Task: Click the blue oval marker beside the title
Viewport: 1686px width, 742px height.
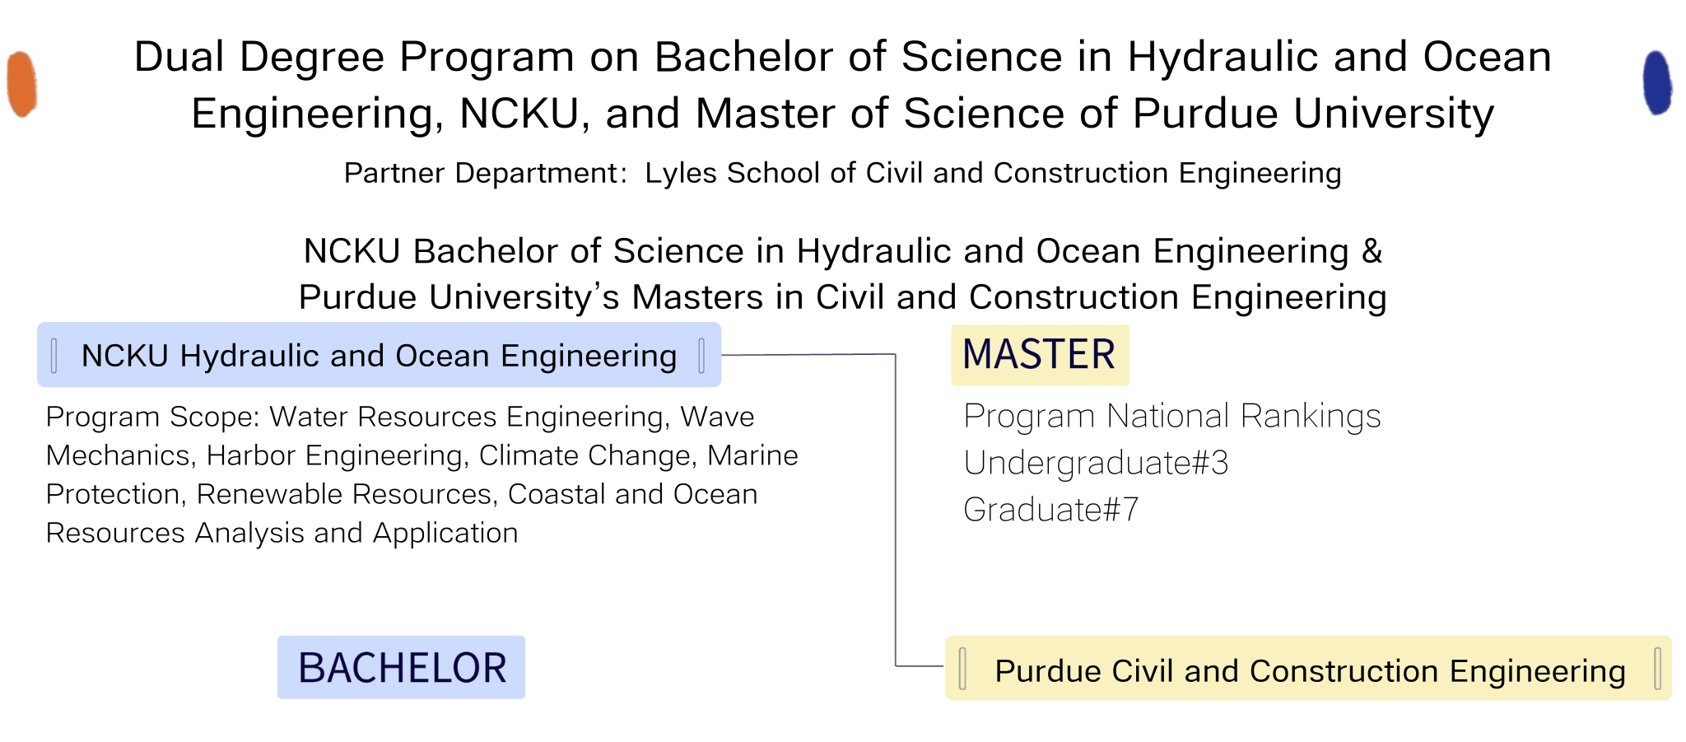Action: pos(1657,82)
